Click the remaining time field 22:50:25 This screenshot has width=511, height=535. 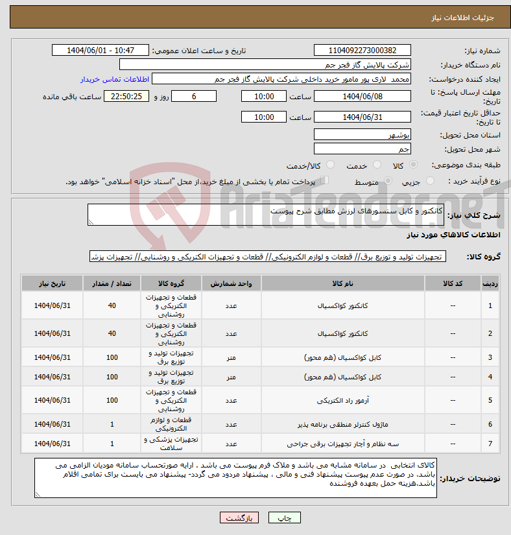tap(126, 96)
